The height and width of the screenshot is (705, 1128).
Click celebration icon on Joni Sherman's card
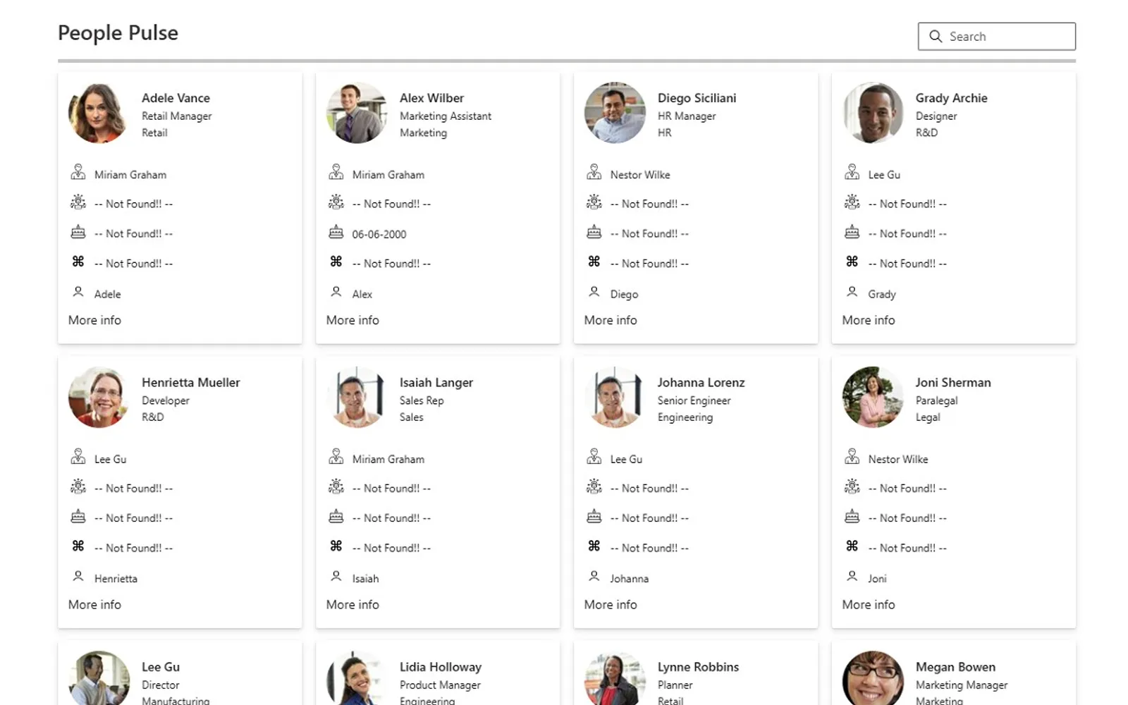click(x=852, y=486)
